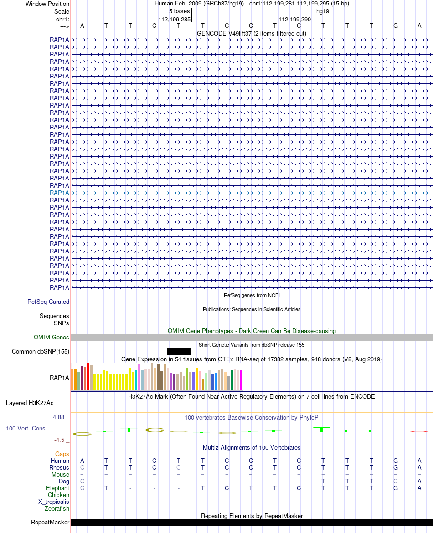Image resolution: width=433 pixels, height=533 pixels.
Task: Click the Common dbSNP(155) track label
Action: pyautogui.click(x=41, y=352)
